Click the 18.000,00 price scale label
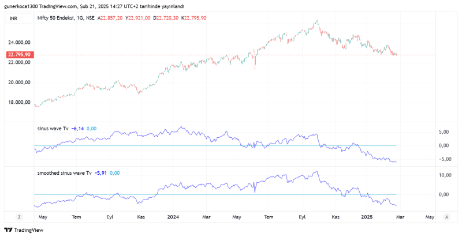 (19, 103)
